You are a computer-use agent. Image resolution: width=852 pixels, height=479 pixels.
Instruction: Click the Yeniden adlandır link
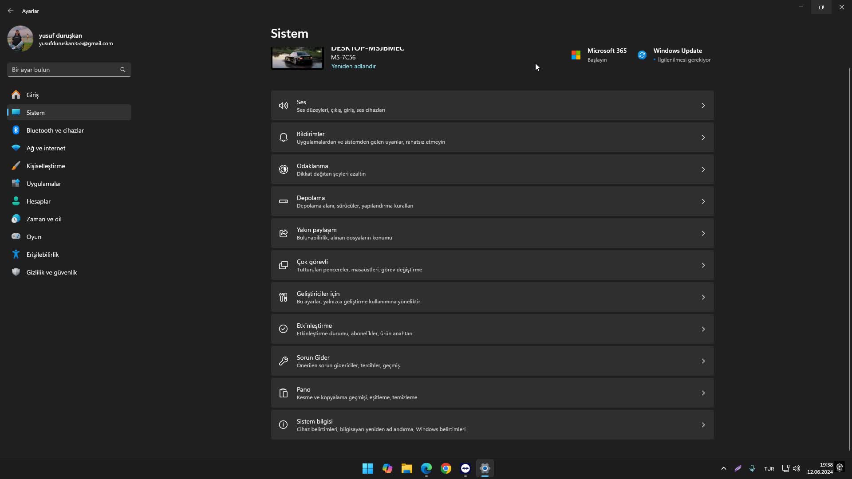pyautogui.click(x=353, y=66)
